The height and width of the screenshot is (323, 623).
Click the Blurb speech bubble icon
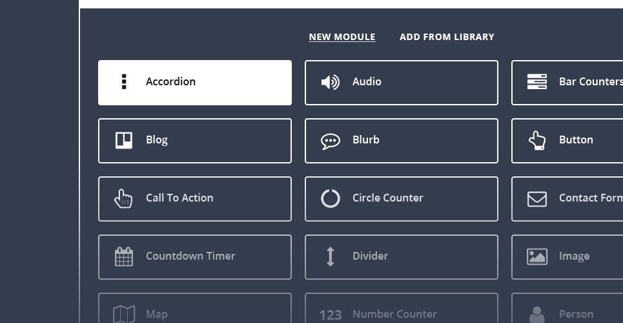click(331, 141)
